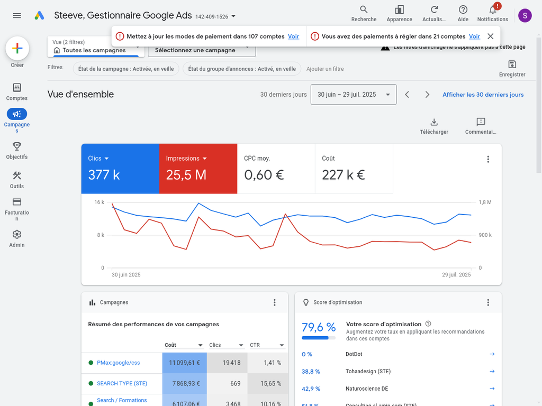
Task: Open Admin in the sidebar
Action: tap(16, 239)
